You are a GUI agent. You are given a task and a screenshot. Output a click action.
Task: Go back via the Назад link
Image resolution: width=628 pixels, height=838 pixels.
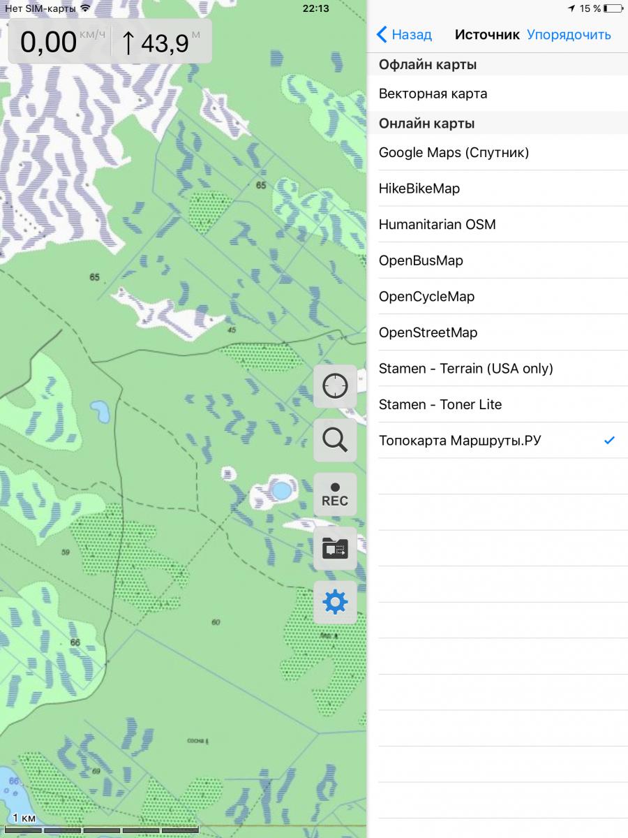pyautogui.click(x=411, y=35)
